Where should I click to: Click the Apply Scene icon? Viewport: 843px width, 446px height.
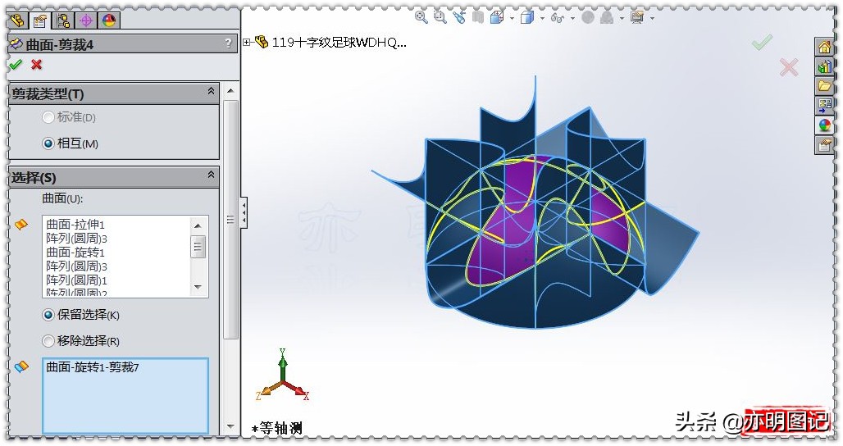pyautogui.click(x=607, y=18)
